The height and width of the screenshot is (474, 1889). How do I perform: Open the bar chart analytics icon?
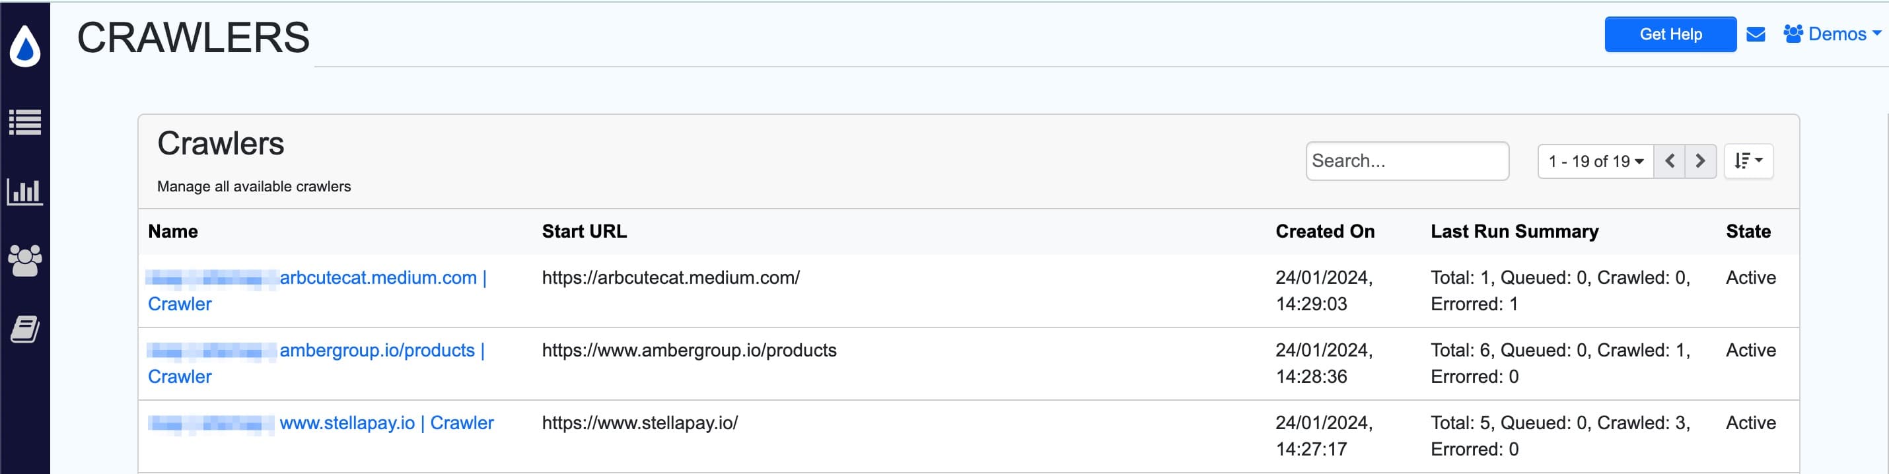tap(25, 192)
